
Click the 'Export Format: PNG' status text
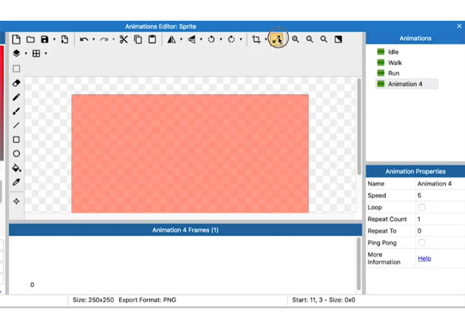click(x=147, y=300)
